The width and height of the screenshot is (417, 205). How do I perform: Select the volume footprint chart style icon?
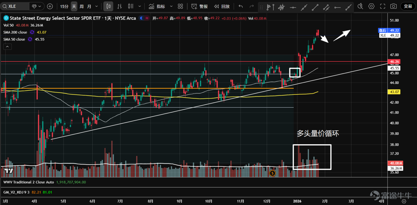tap(131, 6)
